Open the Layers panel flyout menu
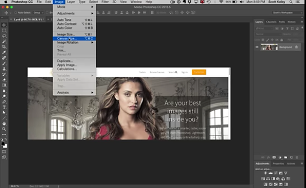The height and width of the screenshot is (188, 306). coord(302,22)
